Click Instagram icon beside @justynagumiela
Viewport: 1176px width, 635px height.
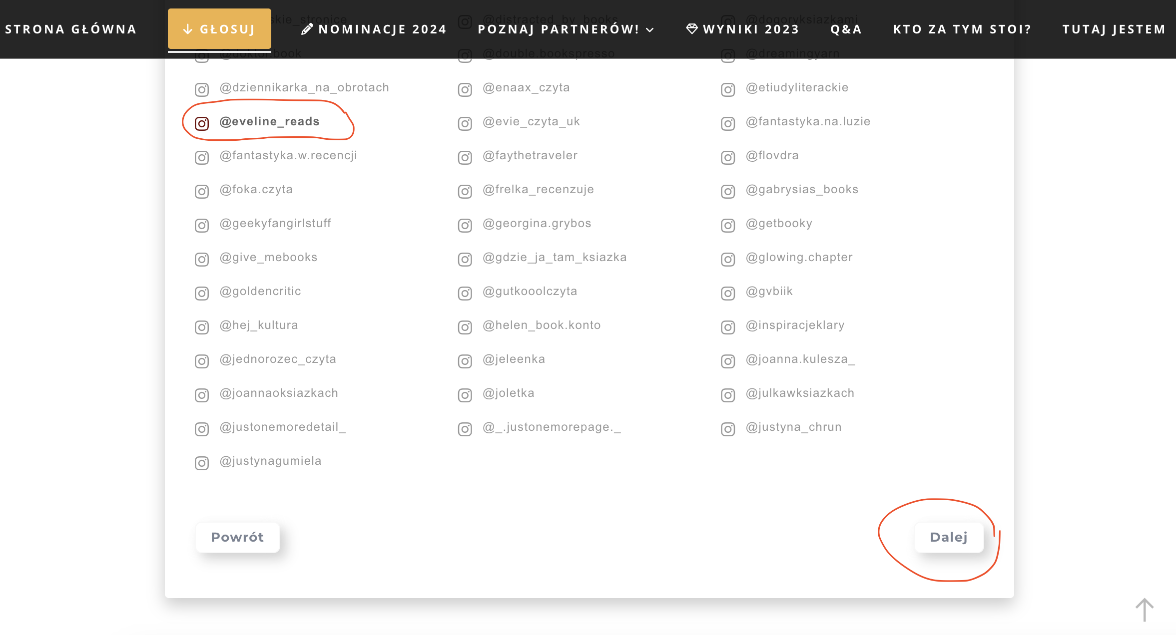point(202,463)
